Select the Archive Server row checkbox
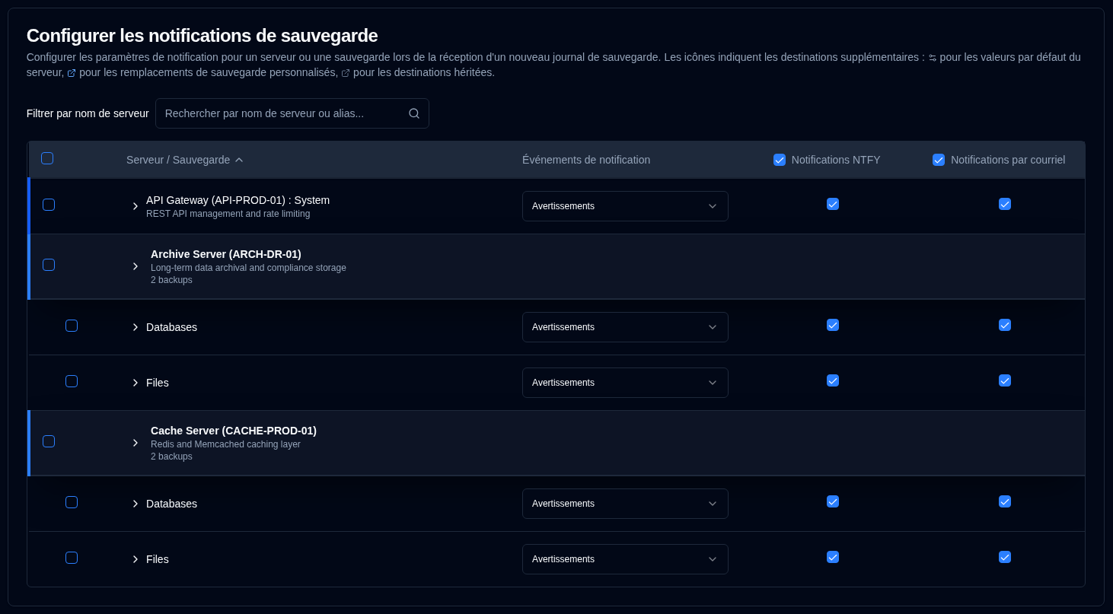 click(x=49, y=265)
